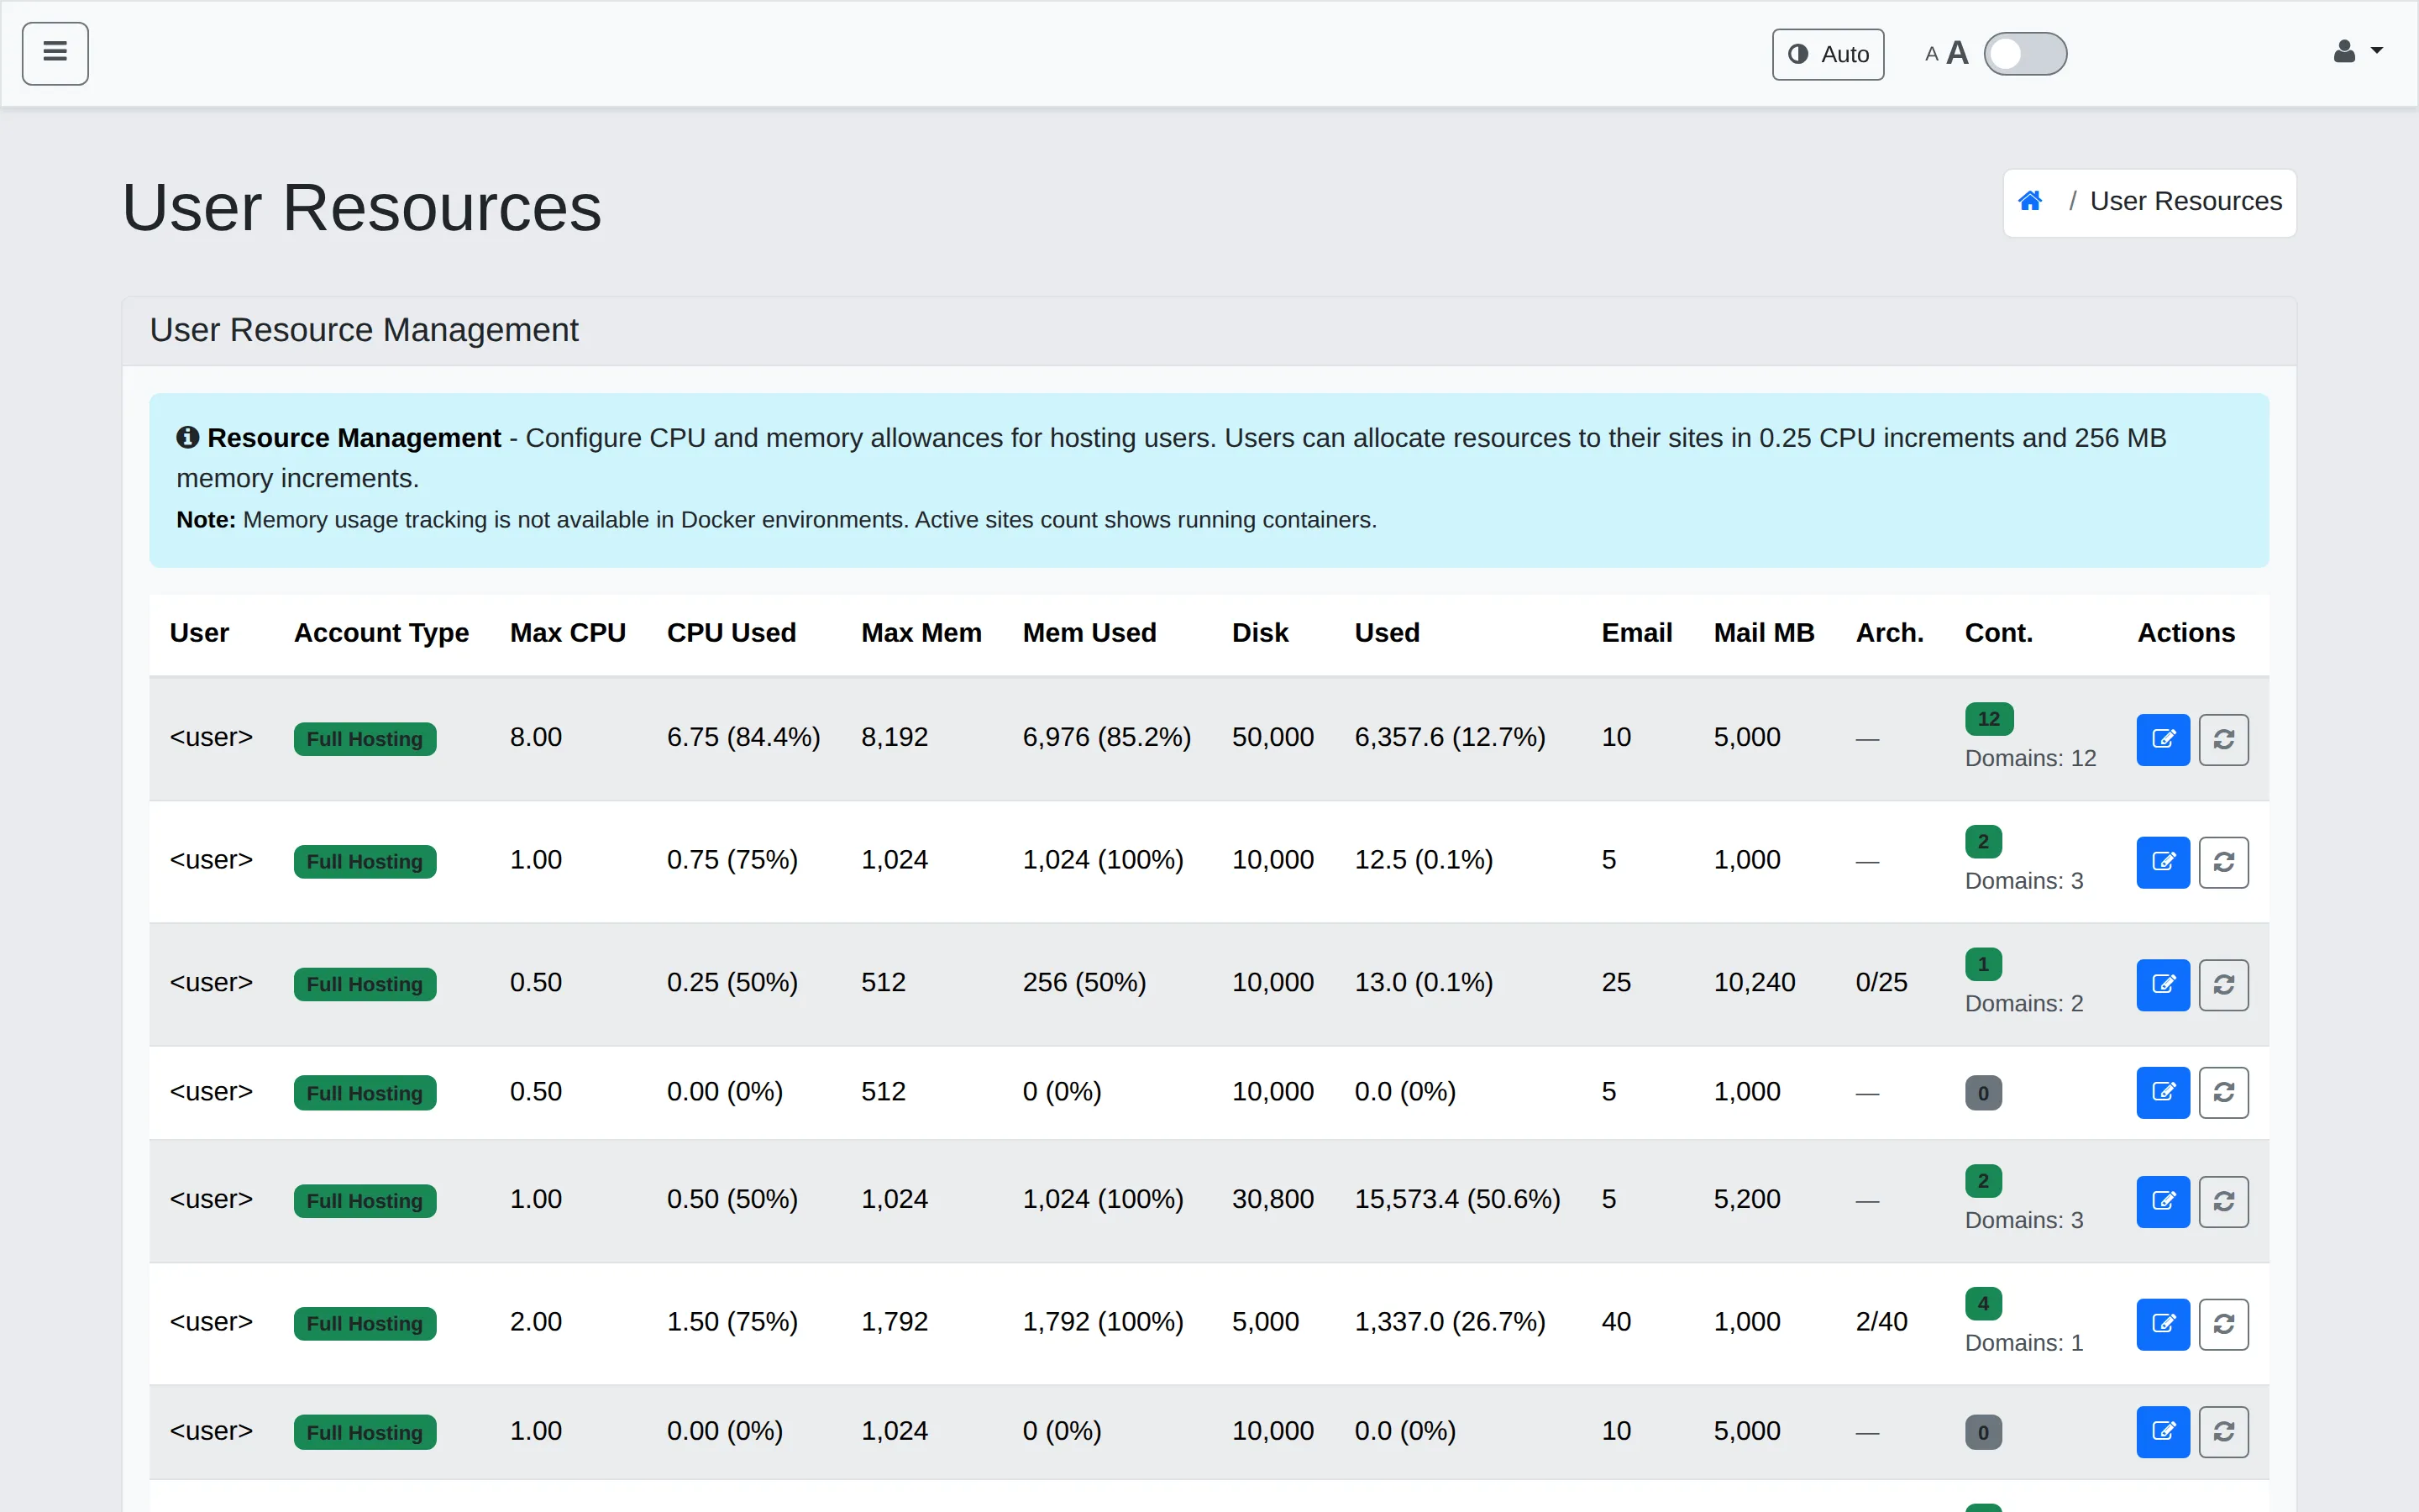2419x1512 pixels.
Task: Edit user with 0/25 archive value
Action: [x=2163, y=985]
